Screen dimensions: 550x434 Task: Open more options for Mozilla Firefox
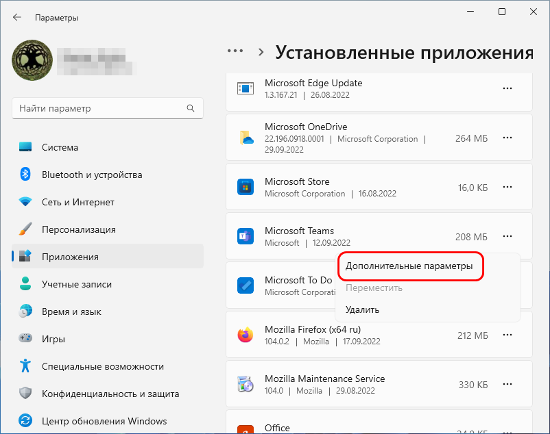[x=507, y=335]
